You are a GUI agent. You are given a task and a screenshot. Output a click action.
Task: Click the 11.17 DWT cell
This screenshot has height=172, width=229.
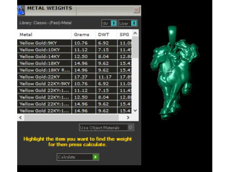click(x=106, y=77)
